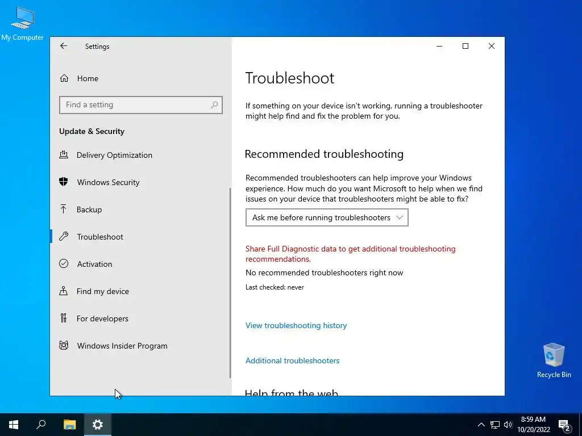Screen dimensions: 582x436
Task: Click the Find a setting search box
Action: (x=141, y=105)
